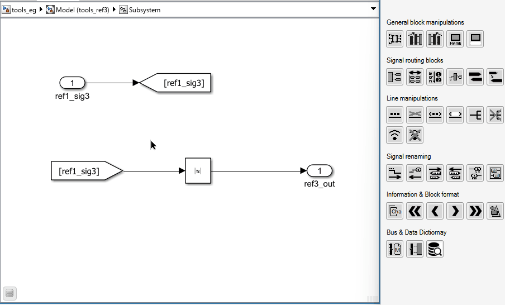This screenshot has width=505, height=305.
Task: Select the Outport block ref3_out
Action: [x=320, y=171]
